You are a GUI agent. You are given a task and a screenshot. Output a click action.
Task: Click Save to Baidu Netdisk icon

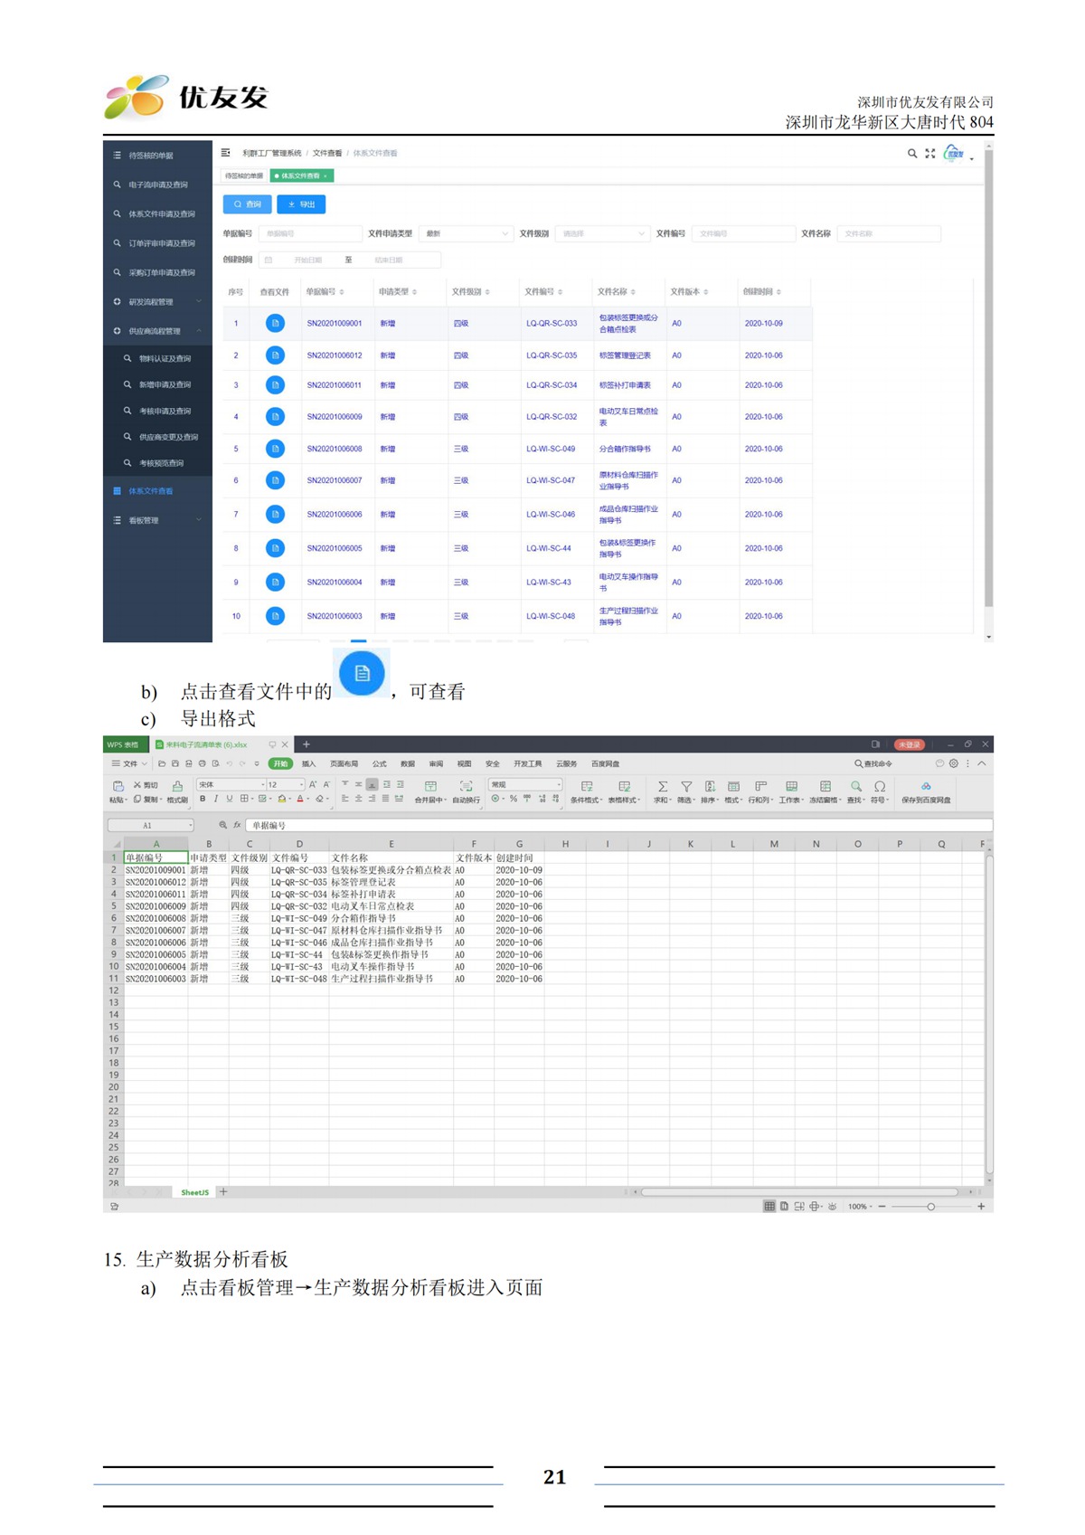(926, 787)
